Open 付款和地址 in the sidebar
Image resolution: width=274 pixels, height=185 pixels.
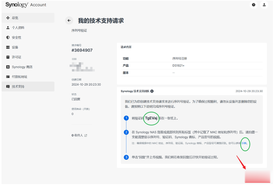tap(28, 76)
